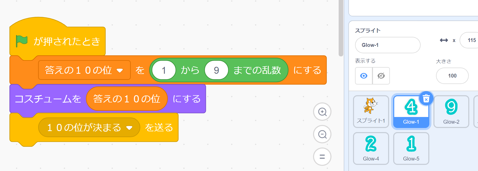Select the Glow-5 sprite thumbnail

(x=411, y=148)
